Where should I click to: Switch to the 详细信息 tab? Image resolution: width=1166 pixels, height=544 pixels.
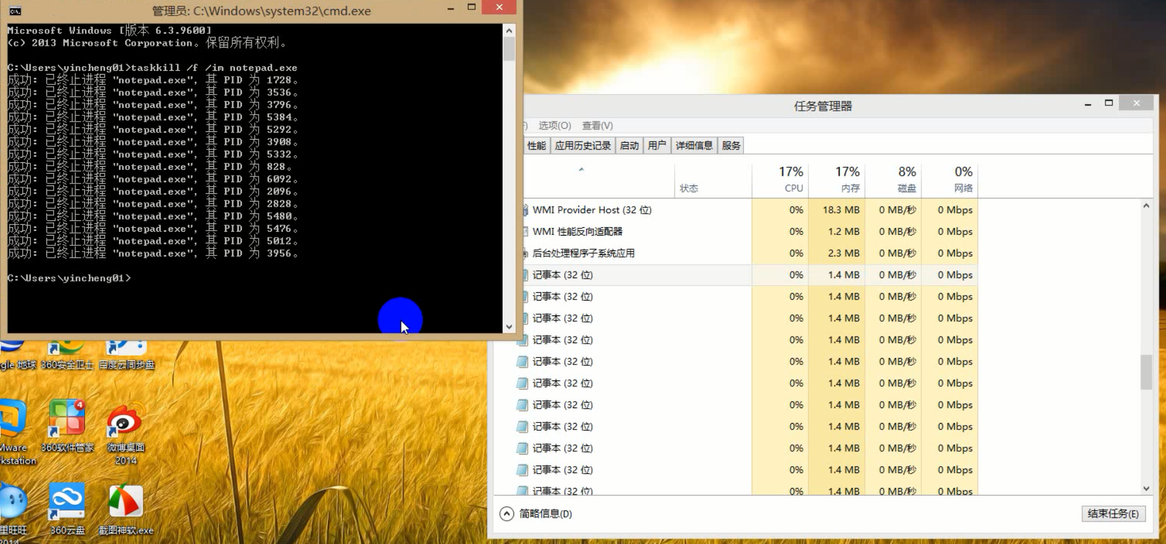tap(694, 145)
